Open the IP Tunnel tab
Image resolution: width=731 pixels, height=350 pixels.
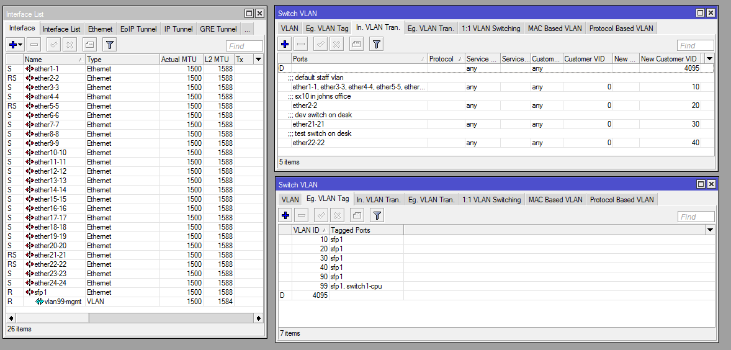179,29
